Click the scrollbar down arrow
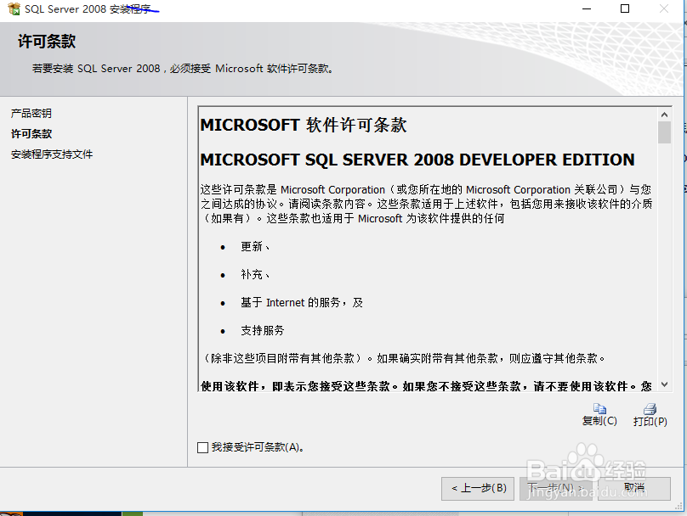687x516 pixels. click(666, 384)
